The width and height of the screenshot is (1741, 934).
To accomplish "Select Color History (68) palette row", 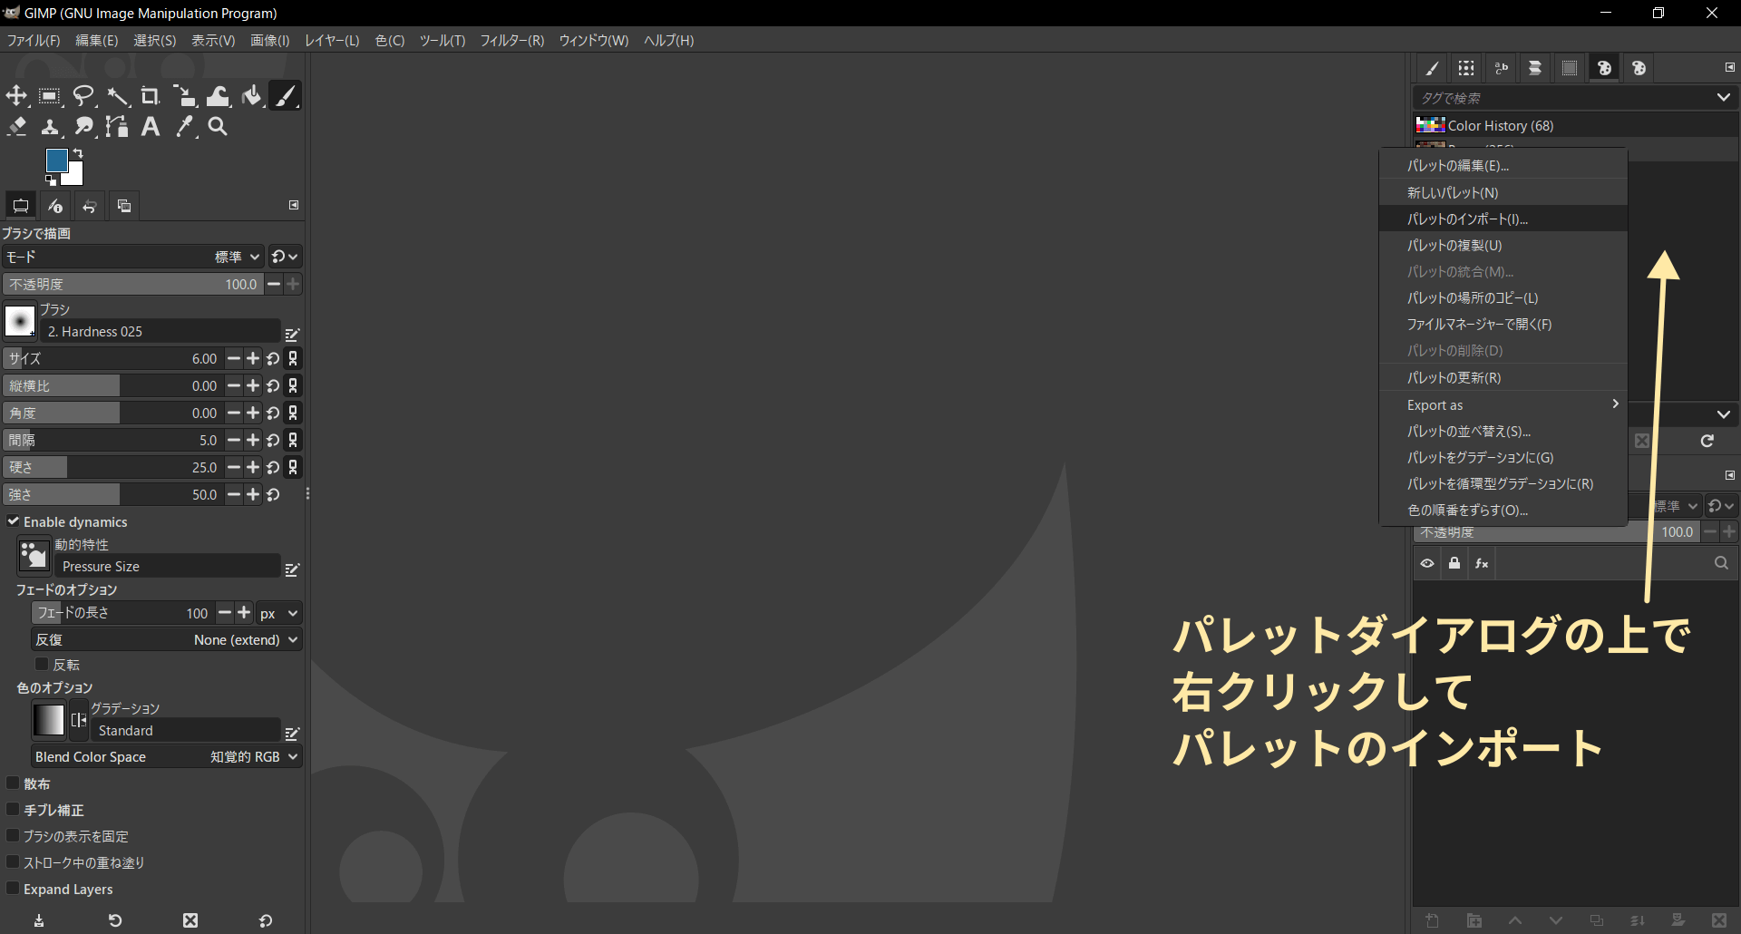I will pos(1575,125).
